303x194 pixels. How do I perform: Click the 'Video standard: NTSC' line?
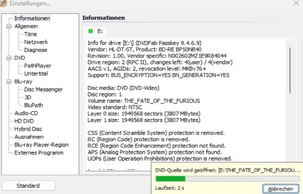[115, 107]
